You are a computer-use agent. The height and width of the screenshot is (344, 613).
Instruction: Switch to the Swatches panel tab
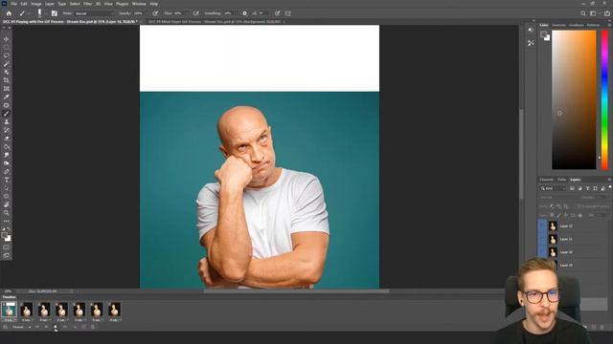(558, 25)
